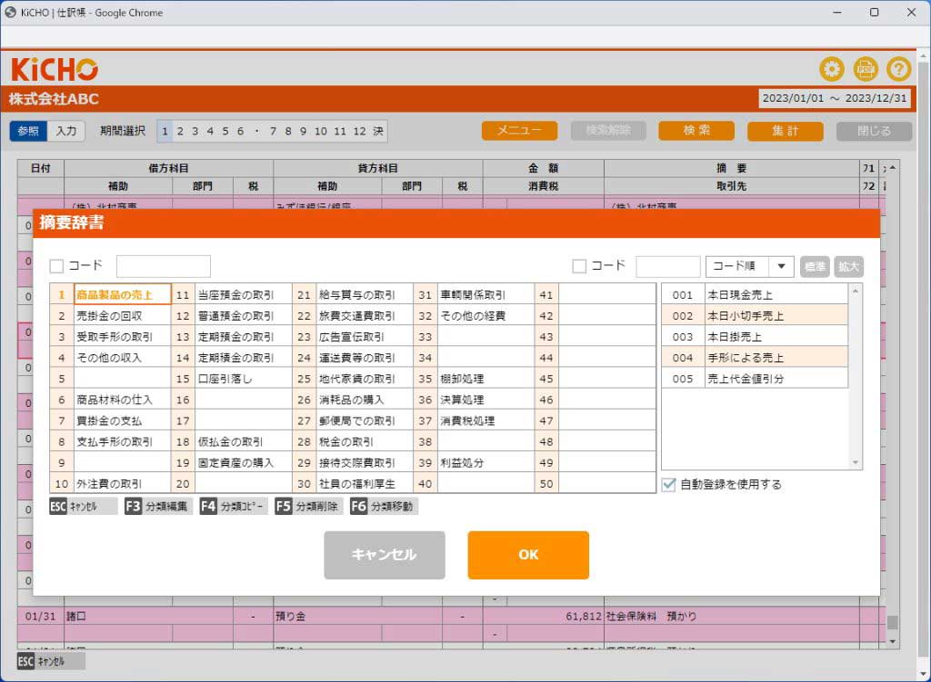Open the PDF export icon

tap(866, 69)
